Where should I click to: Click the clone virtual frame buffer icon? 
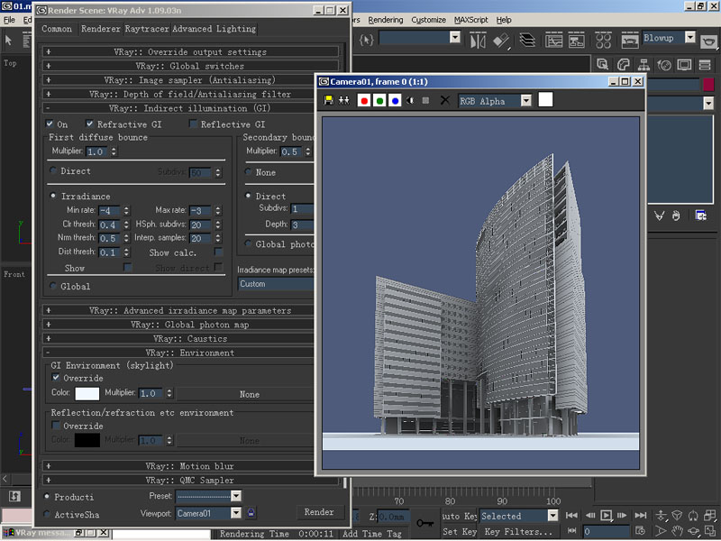pos(344,100)
